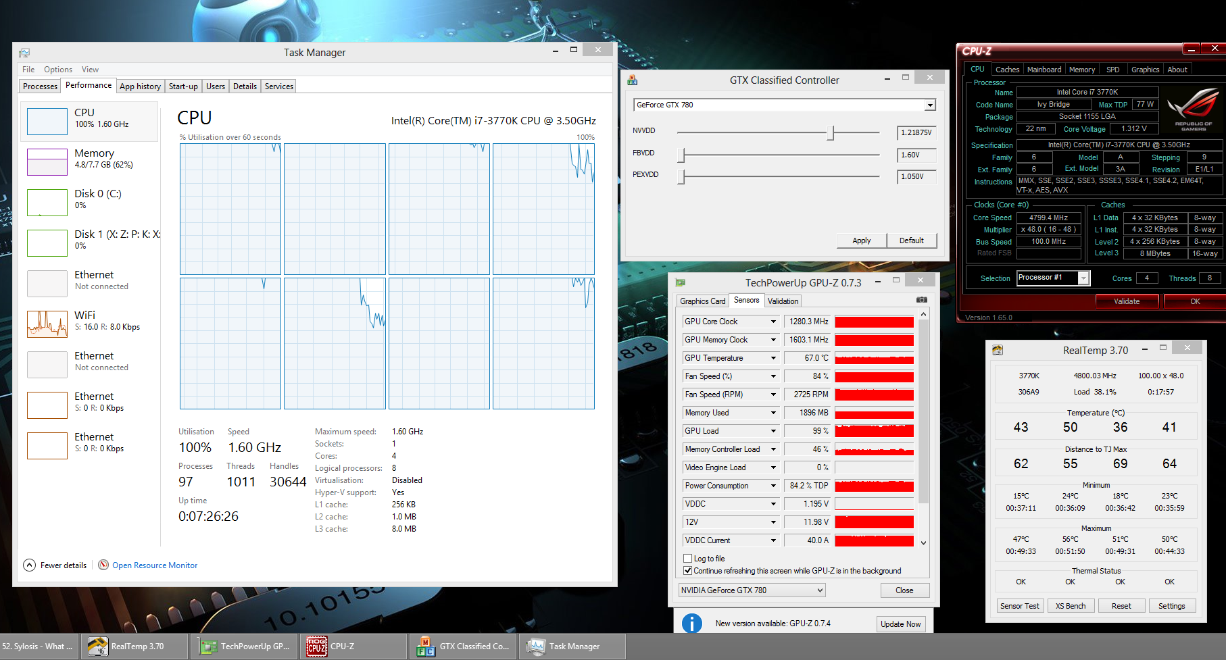Click the Fewer details arrow icon
This screenshot has width=1226, height=660.
pos(30,565)
